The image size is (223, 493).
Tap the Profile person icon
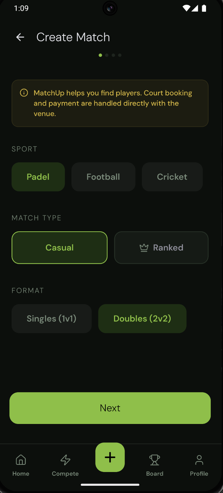click(199, 460)
